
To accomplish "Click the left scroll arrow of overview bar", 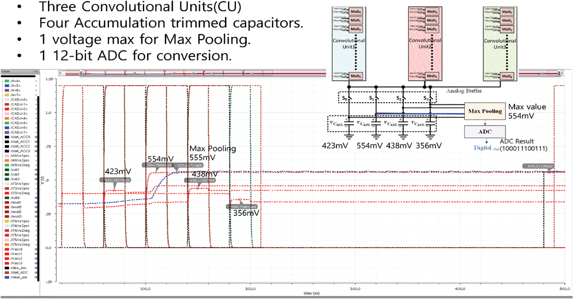I will point(61,73).
